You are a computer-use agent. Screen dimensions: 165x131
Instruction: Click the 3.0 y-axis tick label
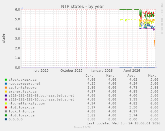tap(18, 38)
